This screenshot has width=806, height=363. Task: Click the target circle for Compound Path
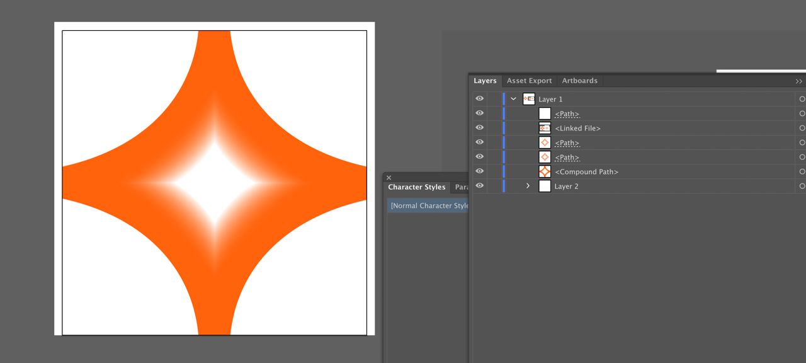[x=802, y=171]
